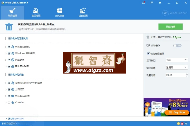
Task: Click the small trash icon beside 已累计帮您节省空间
Action: pos(148,37)
